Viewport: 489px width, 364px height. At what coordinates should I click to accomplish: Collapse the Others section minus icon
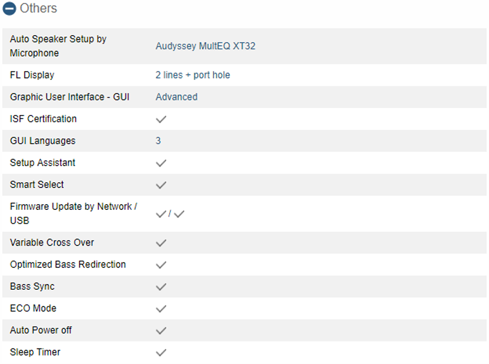click(x=9, y=9)
